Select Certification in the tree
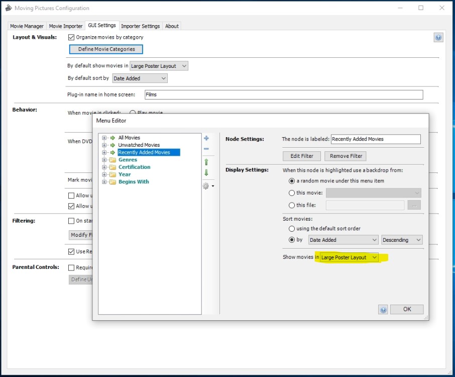 point(135,167)
